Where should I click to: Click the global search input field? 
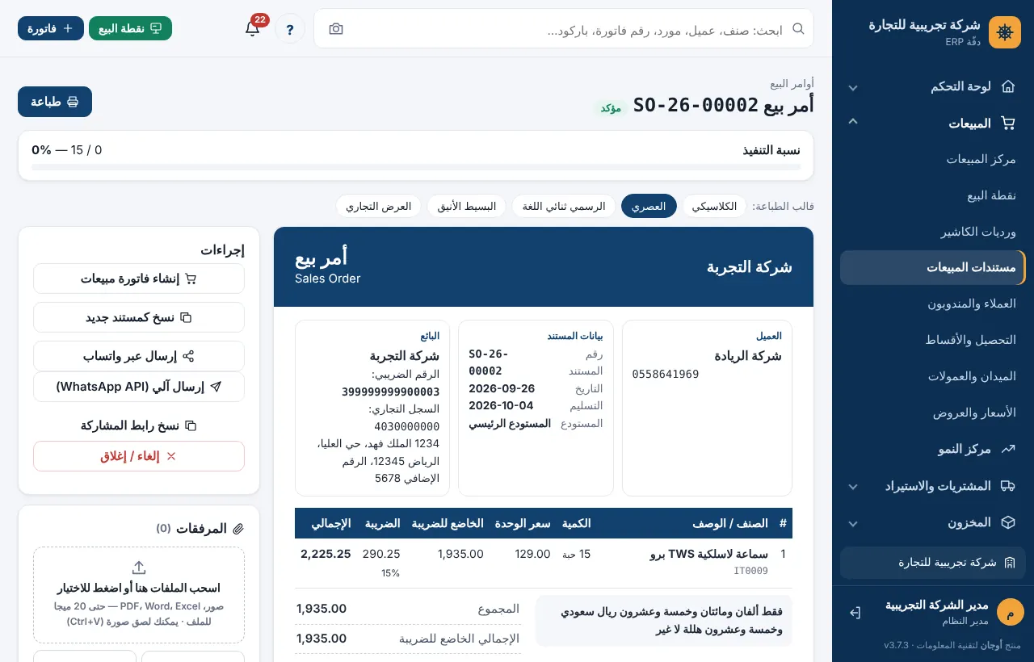point(565,29)
